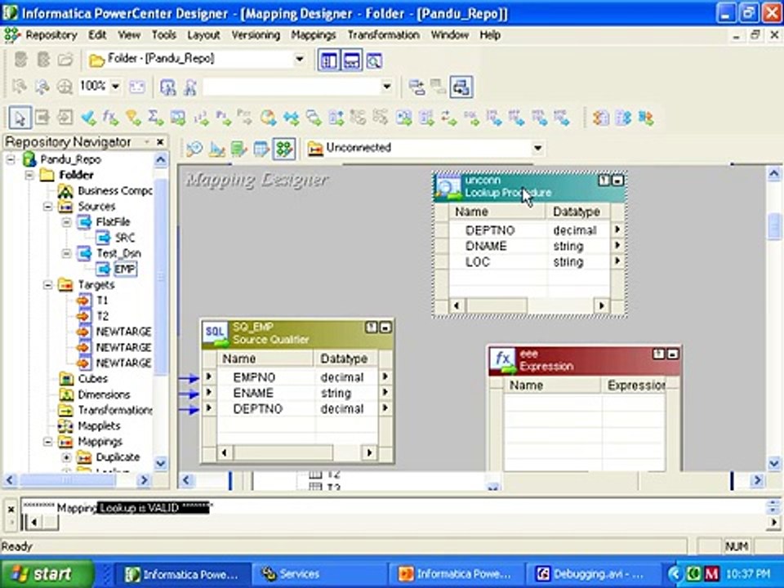Open the Target Designer tool
This screenshot has width=784, height=588.
[216, 149]
